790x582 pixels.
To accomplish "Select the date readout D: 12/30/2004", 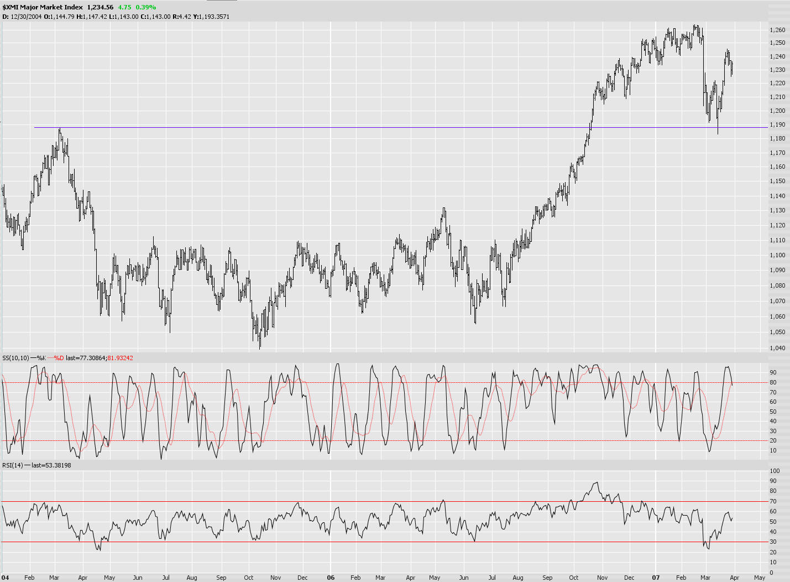I will click(x=23, y=17).
